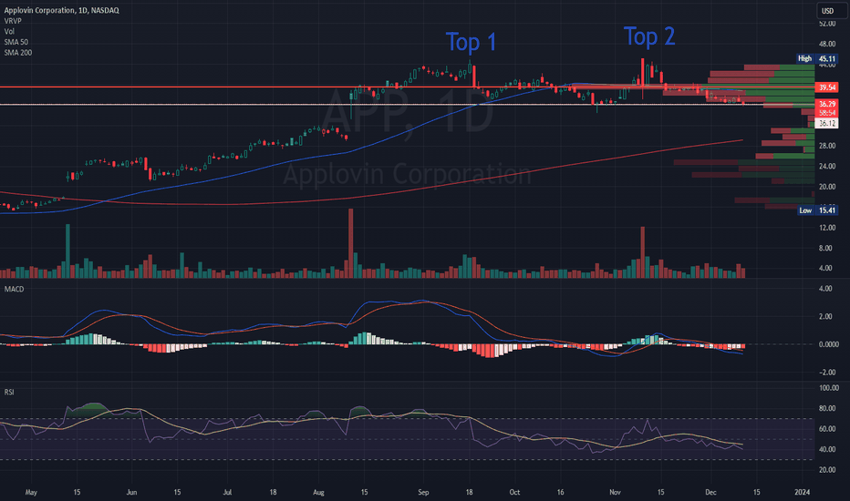Click the 58:54 countdown label
The height and width of the screenshot is (501, 850).
(x=827, y=113)
